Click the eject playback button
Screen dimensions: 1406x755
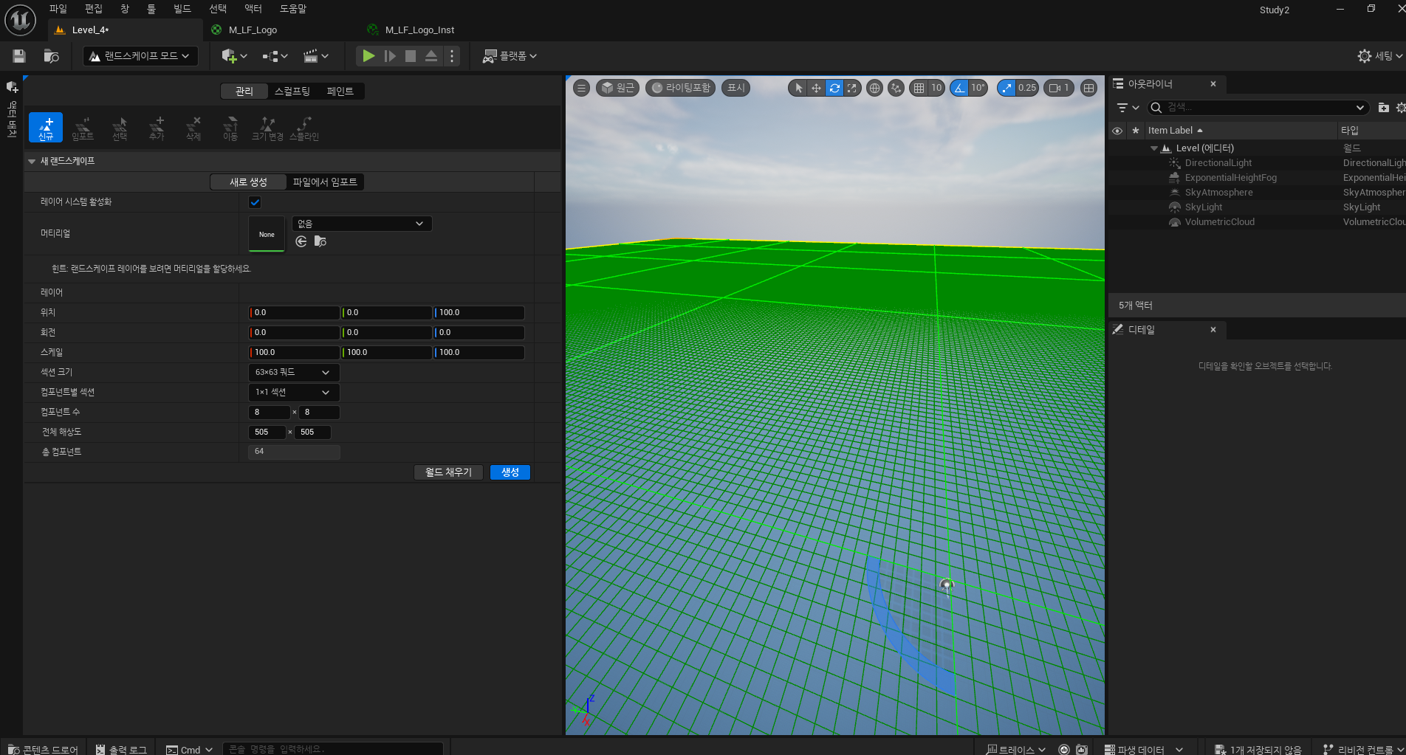(431, 56)
